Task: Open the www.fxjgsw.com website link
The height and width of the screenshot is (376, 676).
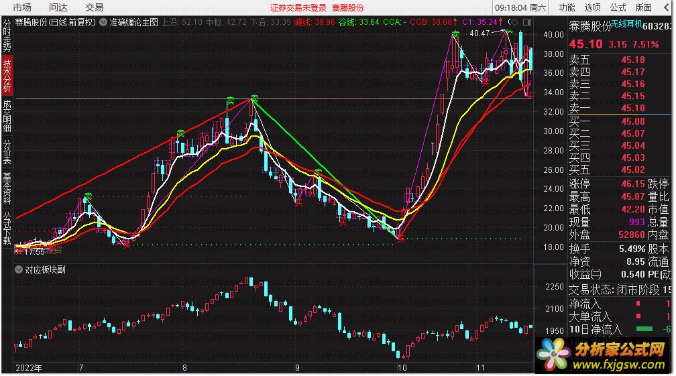Action: click(x=618, y=365)
